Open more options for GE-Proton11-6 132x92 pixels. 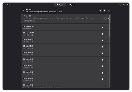pos(106,66)
